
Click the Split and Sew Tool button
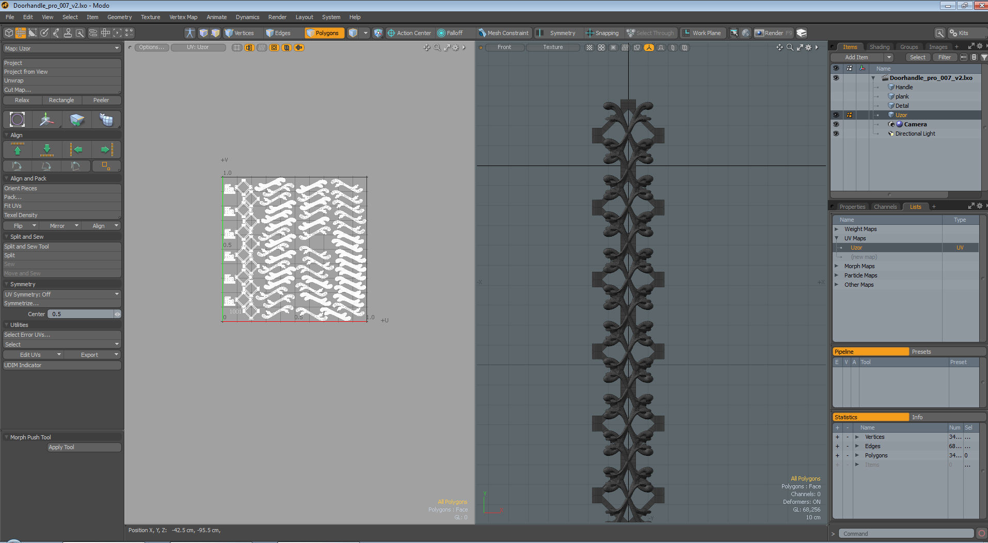click(62, 246)
